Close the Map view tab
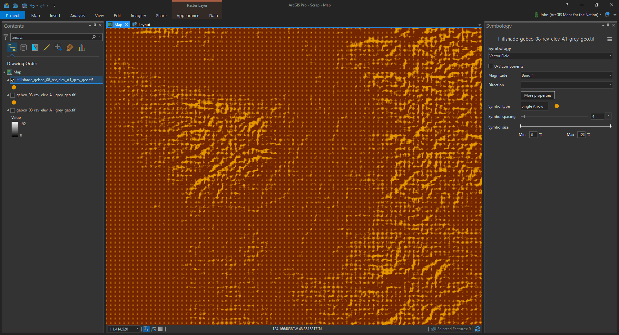Screen dimensions: 619x335 point(126,24)
